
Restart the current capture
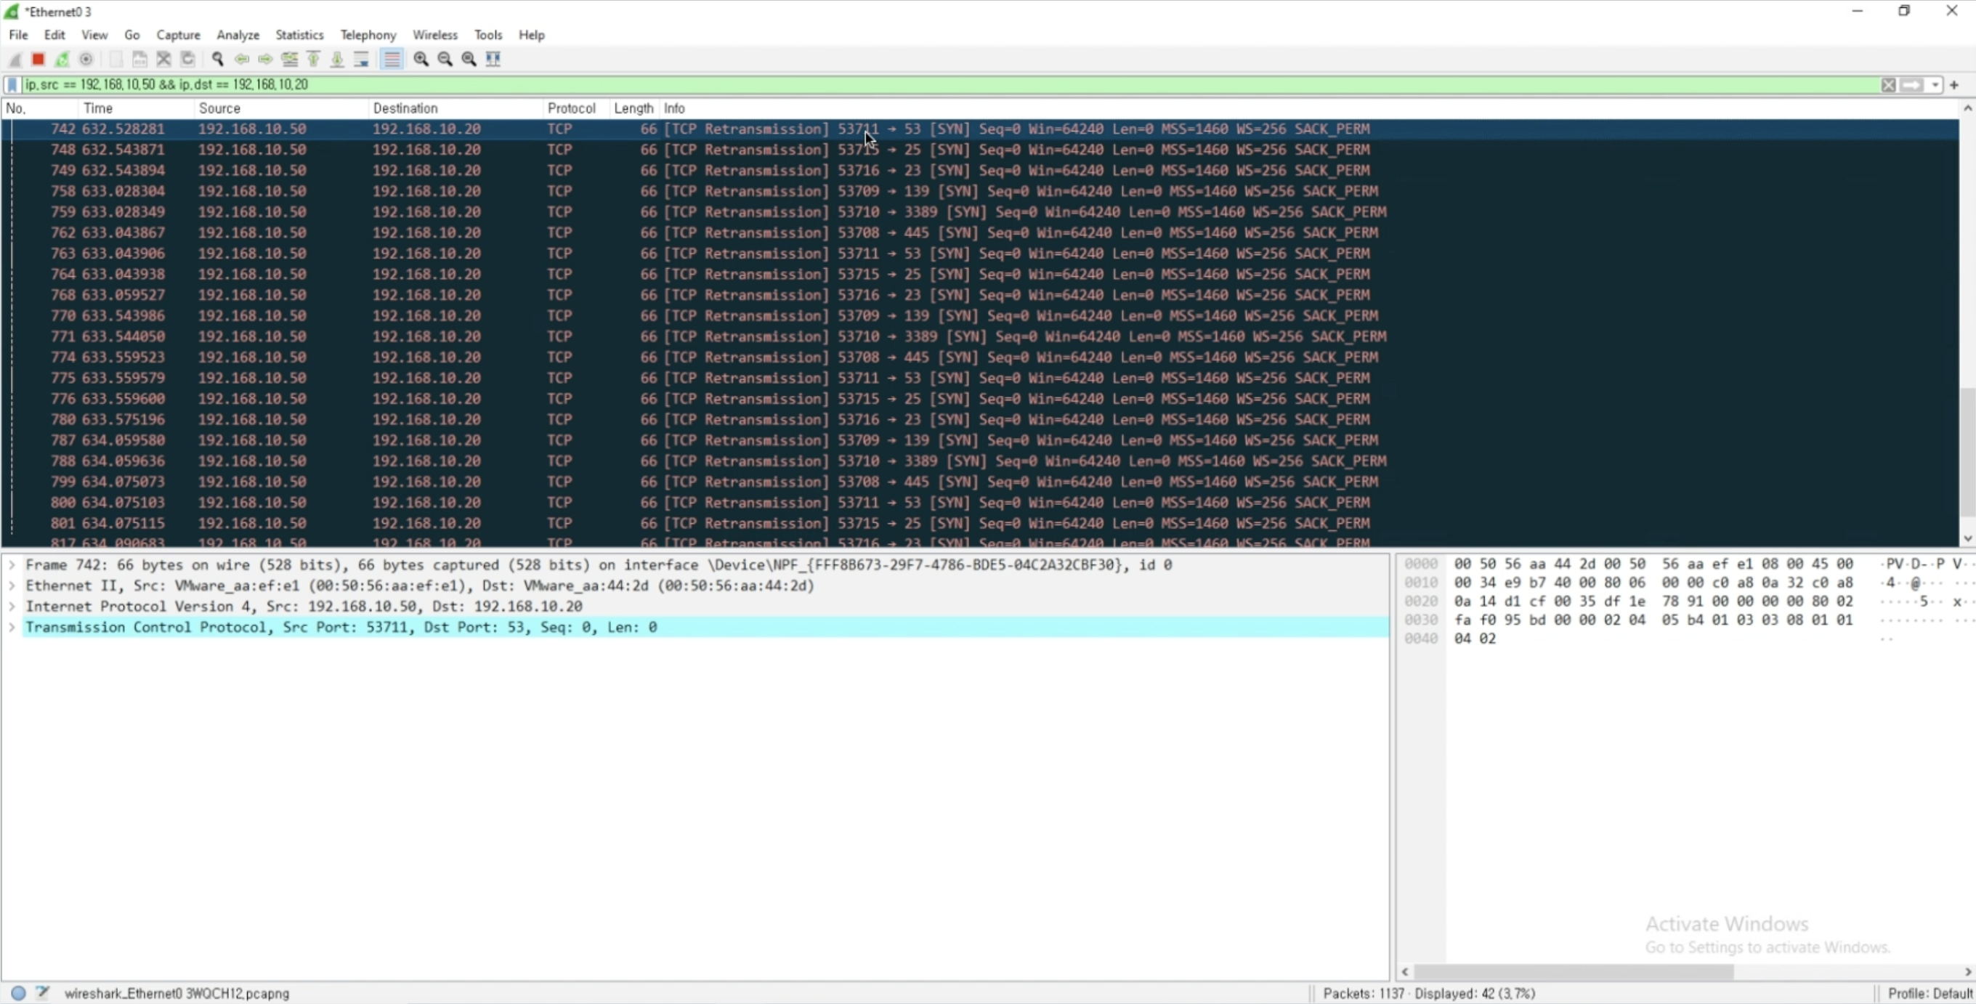(62, 59)
